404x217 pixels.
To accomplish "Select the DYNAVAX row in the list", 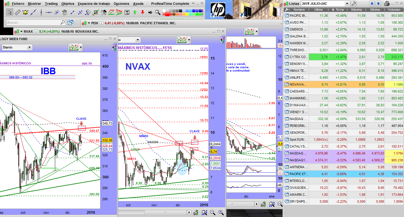I will [343, 105].
